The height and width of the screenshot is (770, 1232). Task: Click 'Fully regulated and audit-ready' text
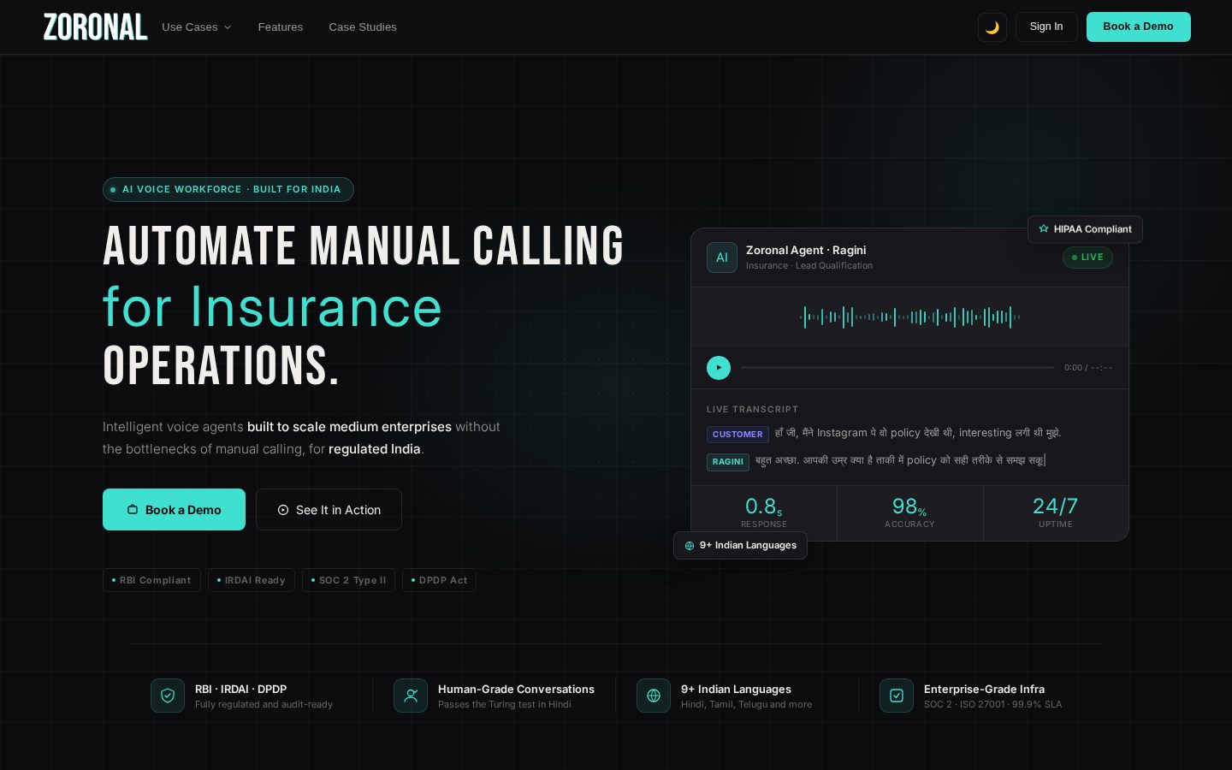pos(264,704)
